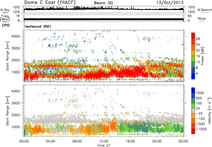Screen dimensions: 212x147
Task: Click the 'Time UT' axis title
Action: (x=104, y=145)
